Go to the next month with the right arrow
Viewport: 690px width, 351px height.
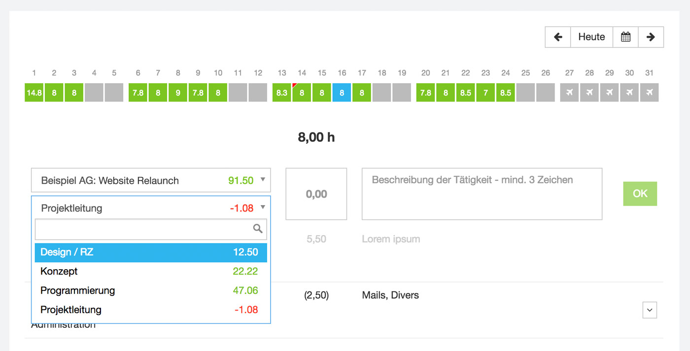651,37
